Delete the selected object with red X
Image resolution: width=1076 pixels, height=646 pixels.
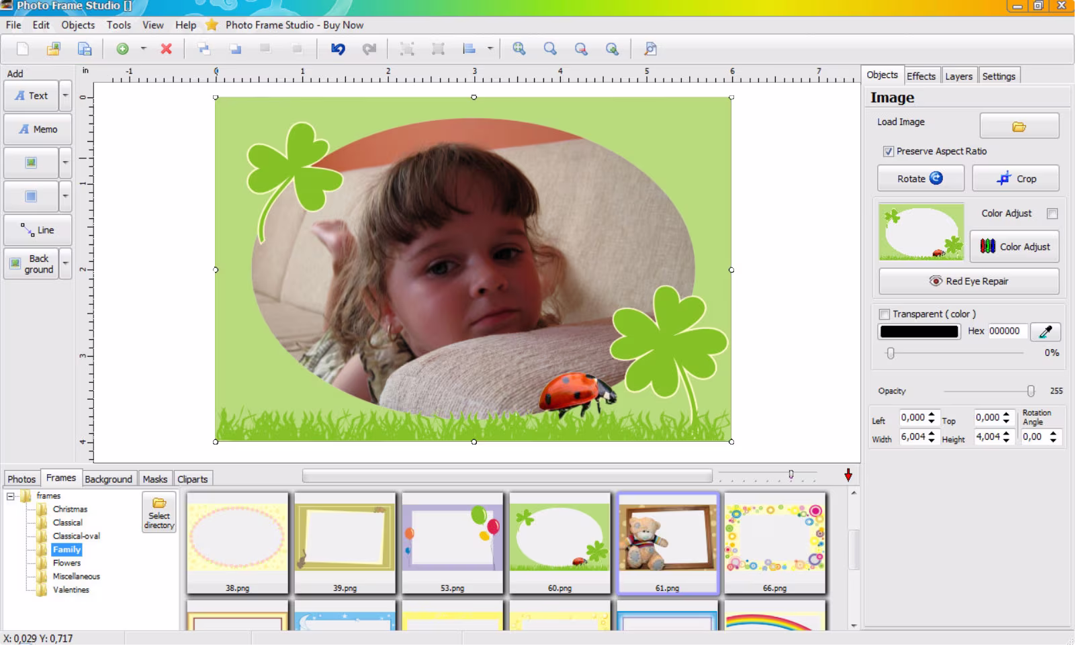(167, 49)
